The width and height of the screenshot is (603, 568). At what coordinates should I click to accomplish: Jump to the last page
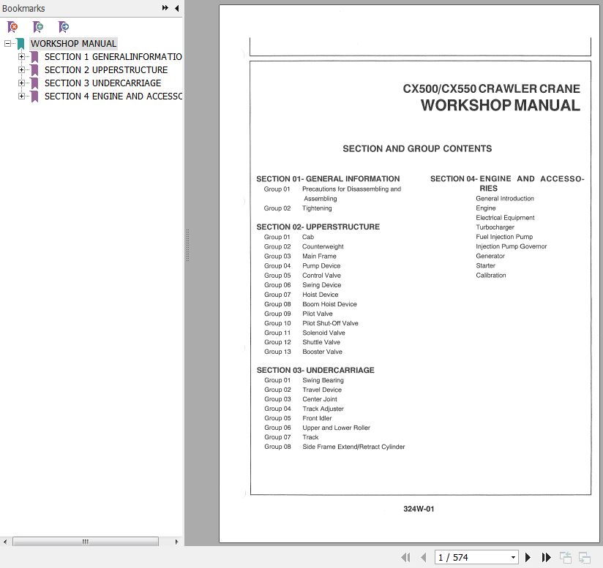546,557
